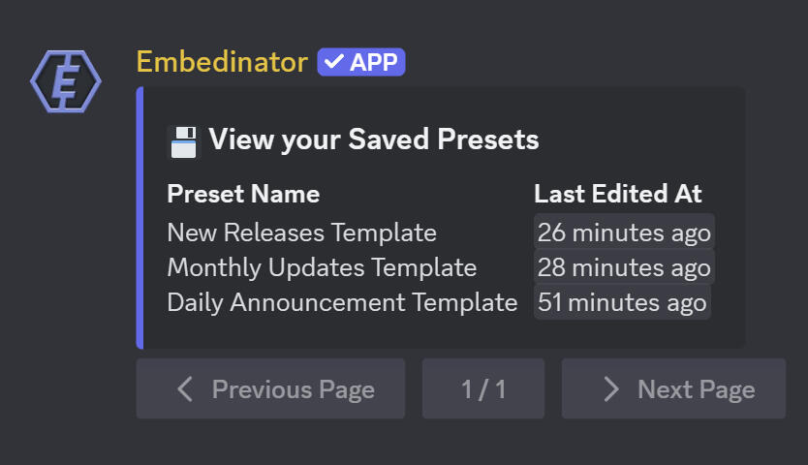Select the Daily Announcement Template entry
The image size is (808, 465).
point(342,302)
